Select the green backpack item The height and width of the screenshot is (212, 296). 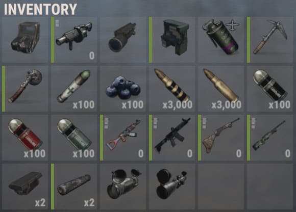click(172, 40)
